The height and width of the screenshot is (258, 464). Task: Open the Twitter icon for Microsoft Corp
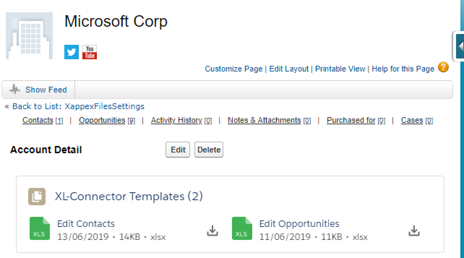tap(72, 52)
